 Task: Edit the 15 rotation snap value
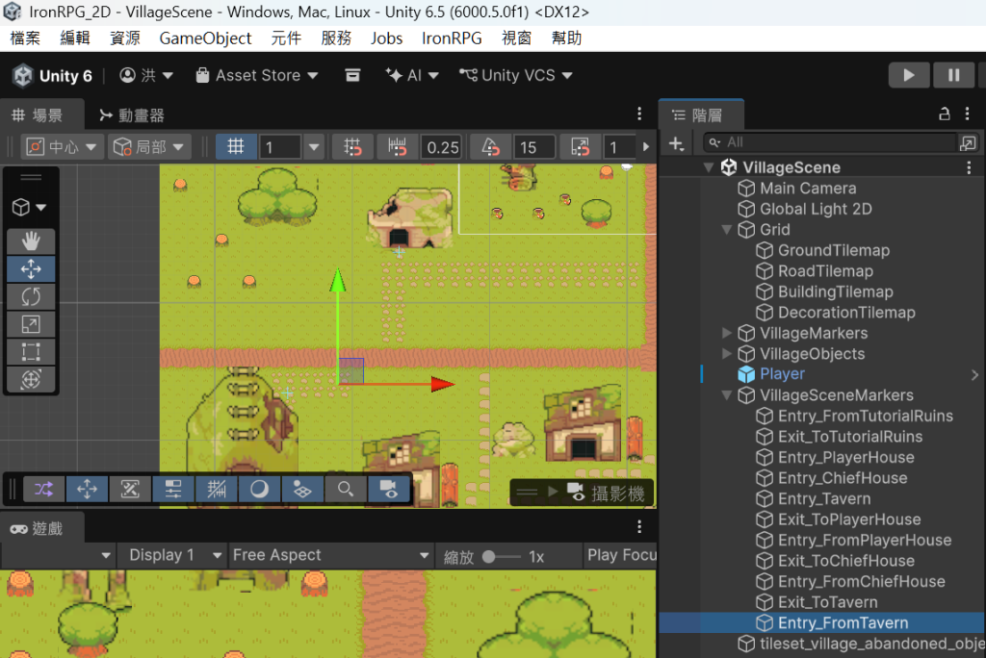point(533,148)
